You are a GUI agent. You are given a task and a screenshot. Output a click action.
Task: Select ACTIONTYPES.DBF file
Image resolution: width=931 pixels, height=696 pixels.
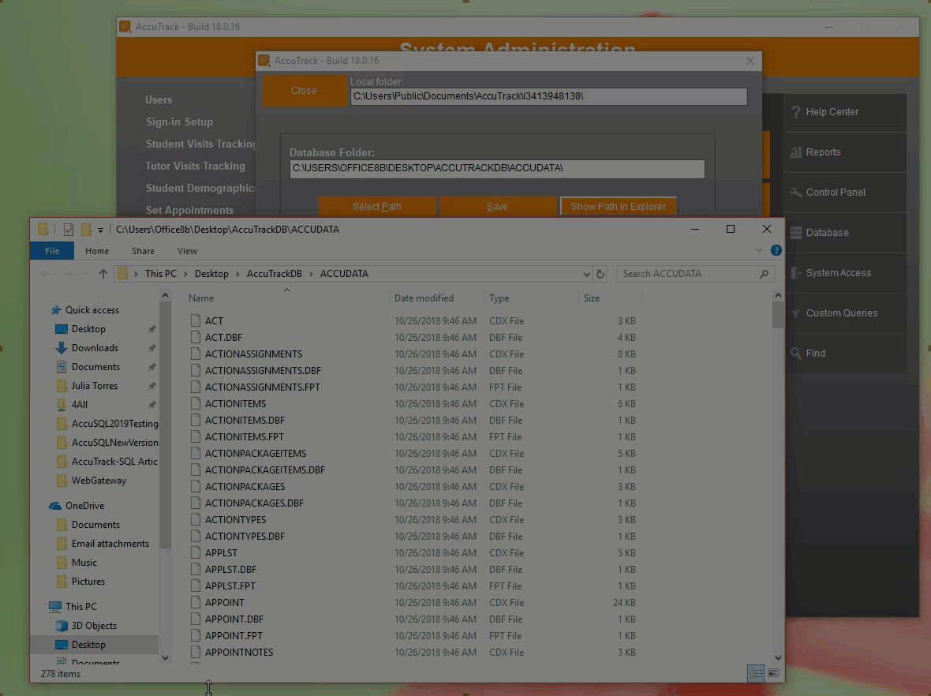245,537
